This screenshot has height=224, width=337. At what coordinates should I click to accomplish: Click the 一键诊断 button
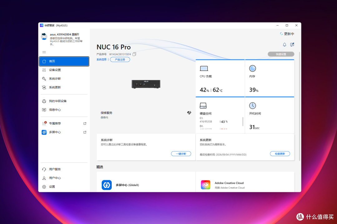click(x=181, y=154)
